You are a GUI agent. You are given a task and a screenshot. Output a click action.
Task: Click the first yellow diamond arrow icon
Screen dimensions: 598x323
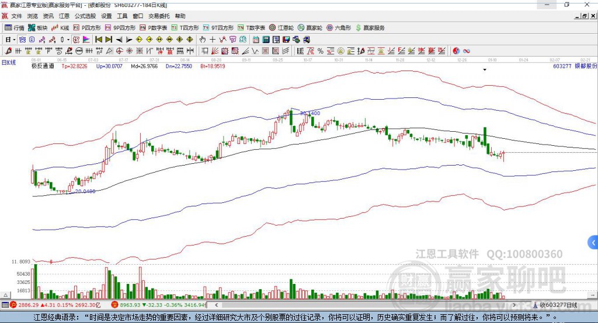139,40
